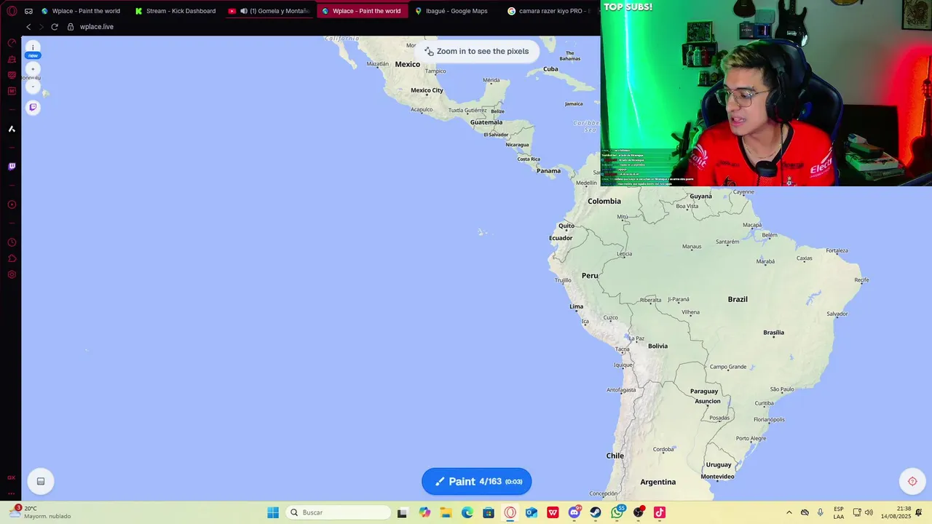Open the monitor icon in Opera sidebar
The width and height of the screenshot is (932, 524).
pos(12,75)
